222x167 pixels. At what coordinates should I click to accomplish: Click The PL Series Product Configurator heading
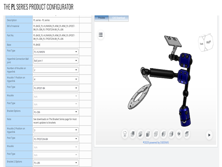[38, 7]
